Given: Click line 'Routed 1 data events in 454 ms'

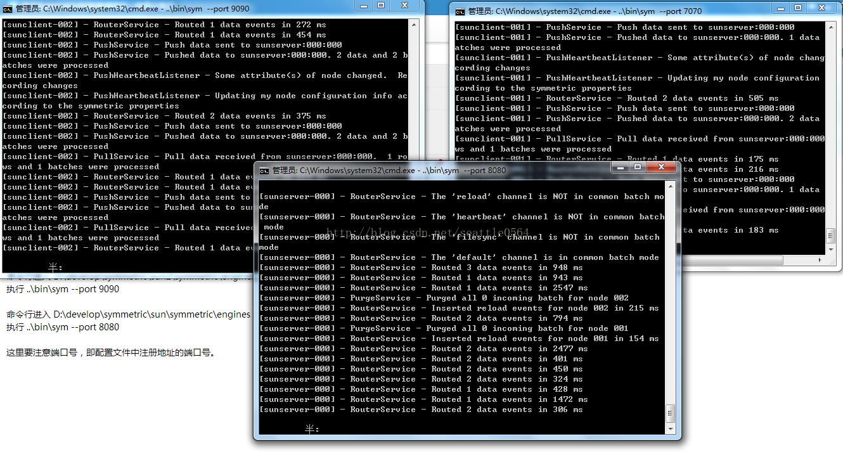Looking at the screenshot, I should (164, 35).
